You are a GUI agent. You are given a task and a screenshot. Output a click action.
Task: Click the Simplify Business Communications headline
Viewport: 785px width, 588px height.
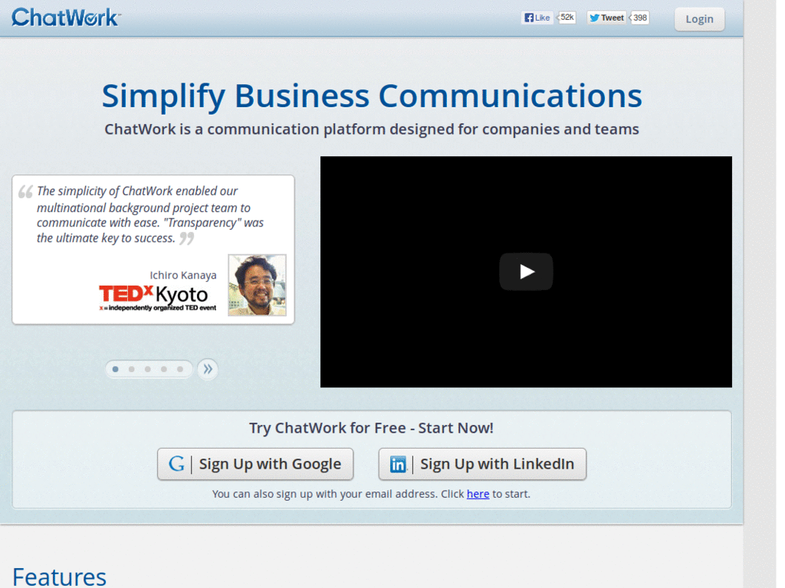pyautogui.click(x=372, y=96)
